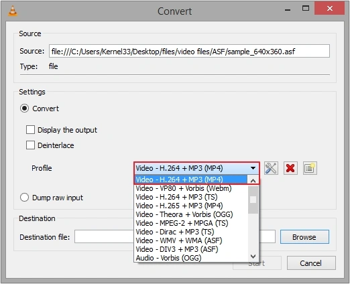Select Video - H.265 + MP3 (MP4) profile
350x284 pixels.
click(191, 206)
